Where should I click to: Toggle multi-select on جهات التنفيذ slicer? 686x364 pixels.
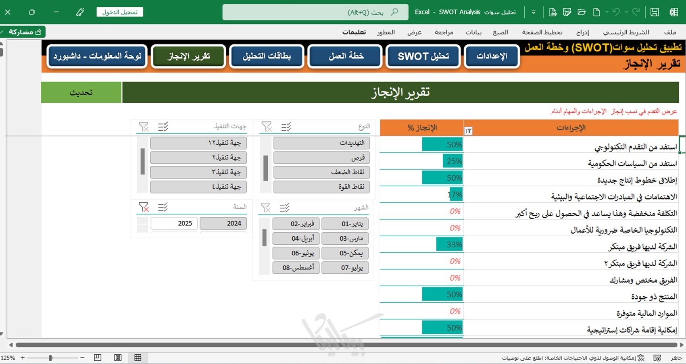(163, 127)
